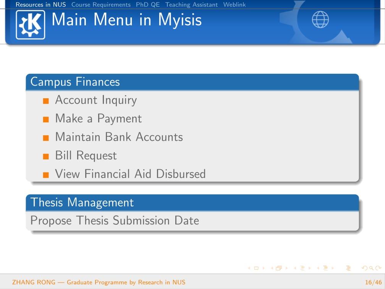Select the Bill Request item
385x289 pixels.
(86, 156)
